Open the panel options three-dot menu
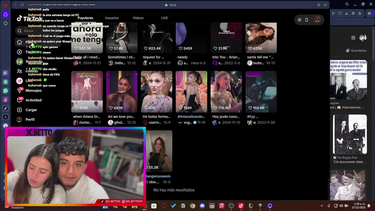Viewport: 375px width, 211px height. pyautogui.click(x=15, y=5)
